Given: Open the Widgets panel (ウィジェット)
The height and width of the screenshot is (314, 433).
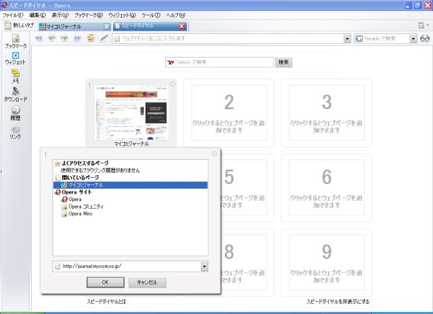Looking at the screenshot, I should pyautogui.click(x=16, y=58).
